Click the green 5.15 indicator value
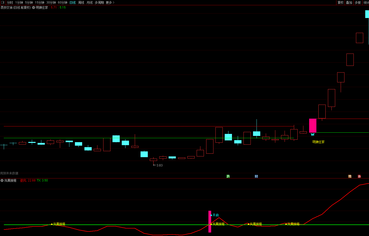 (63, 8)
